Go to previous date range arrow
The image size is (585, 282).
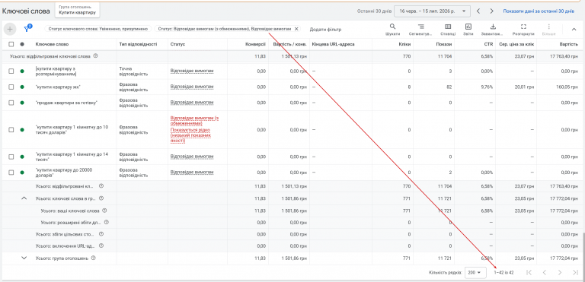(x=478, y=11)
